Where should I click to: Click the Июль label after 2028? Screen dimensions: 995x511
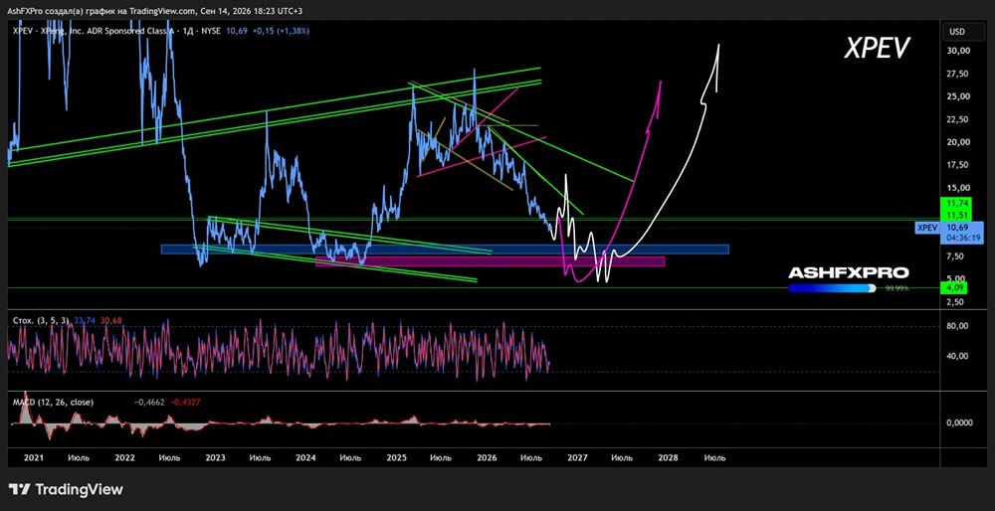pos(715,457)
